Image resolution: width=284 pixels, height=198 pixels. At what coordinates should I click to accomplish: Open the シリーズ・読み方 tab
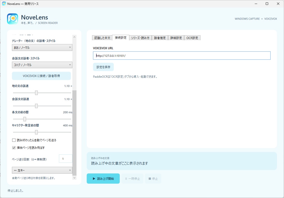coord(140,38)
